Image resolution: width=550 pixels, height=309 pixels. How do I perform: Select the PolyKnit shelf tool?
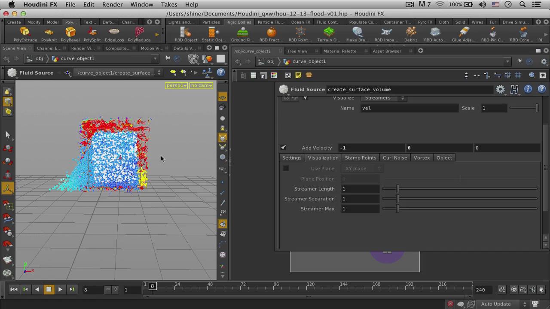[x=49, y=34]
